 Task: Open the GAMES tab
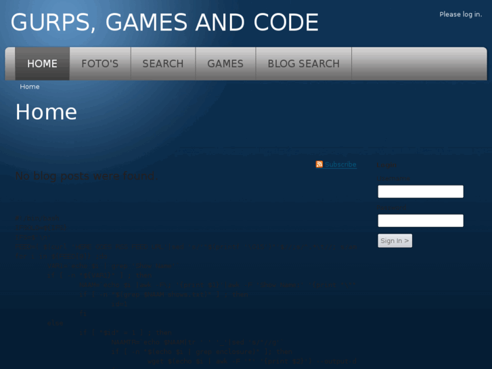click(x=225, y=64)
